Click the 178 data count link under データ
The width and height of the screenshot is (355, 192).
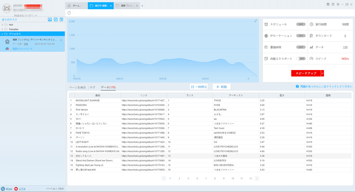click(345, 47)
